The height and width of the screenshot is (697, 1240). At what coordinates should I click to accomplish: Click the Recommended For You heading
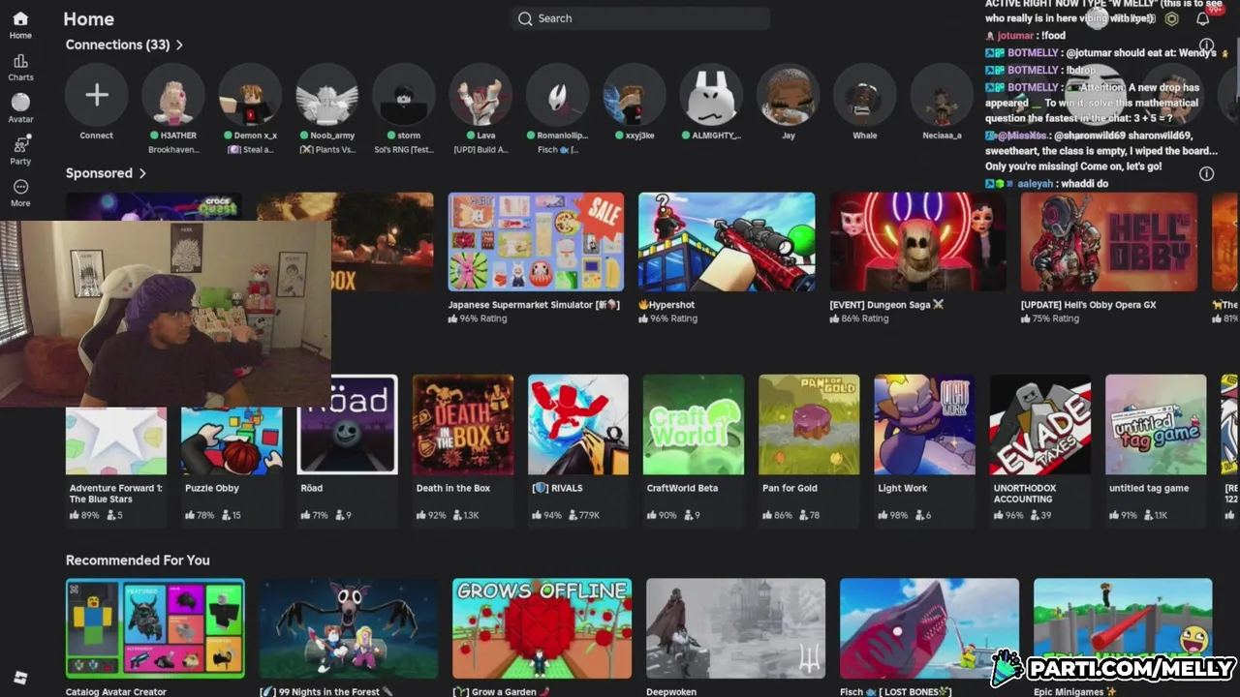[138, 561]
